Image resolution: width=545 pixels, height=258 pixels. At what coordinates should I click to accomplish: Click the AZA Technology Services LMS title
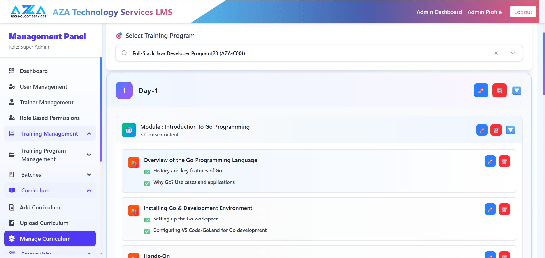click(113, 12)
